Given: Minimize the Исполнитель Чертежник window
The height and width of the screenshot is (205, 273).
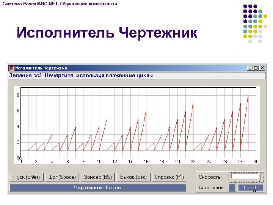Looking at the screenshot, I should click(250, 68).
